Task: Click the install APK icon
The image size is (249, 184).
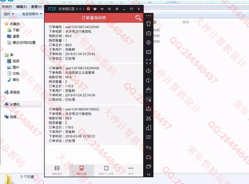Action: 149,109
